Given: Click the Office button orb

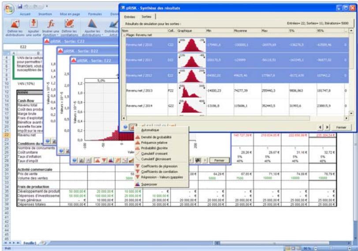Looking at the screenshot, I should click(x=8, y=8).
